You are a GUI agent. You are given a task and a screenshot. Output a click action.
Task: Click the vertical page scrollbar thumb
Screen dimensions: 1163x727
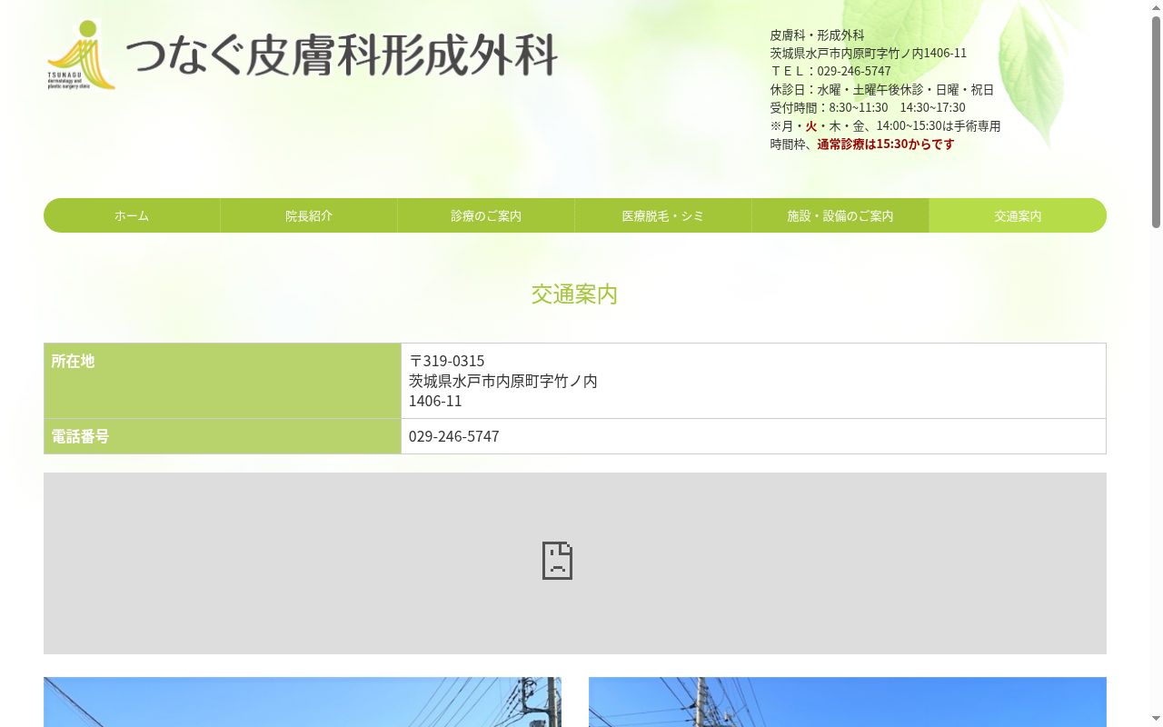coord(1156,120)
